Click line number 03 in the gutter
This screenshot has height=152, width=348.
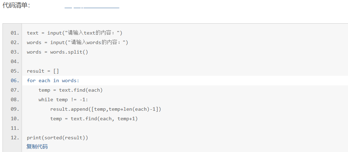pos(15,52)
